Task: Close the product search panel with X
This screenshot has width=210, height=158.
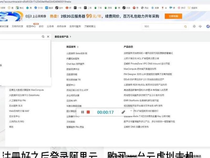Action: [x=48, y=37]
